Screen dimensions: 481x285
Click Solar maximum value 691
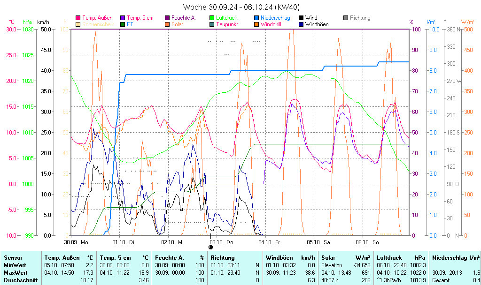click(x=366, y=272)
